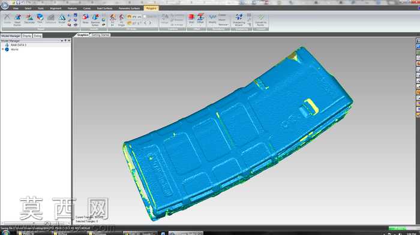Close the Model Manager panel
Image resolution: width=420 pixels, height=235 pixels.
pyautogui.click(x=69, y=41)
